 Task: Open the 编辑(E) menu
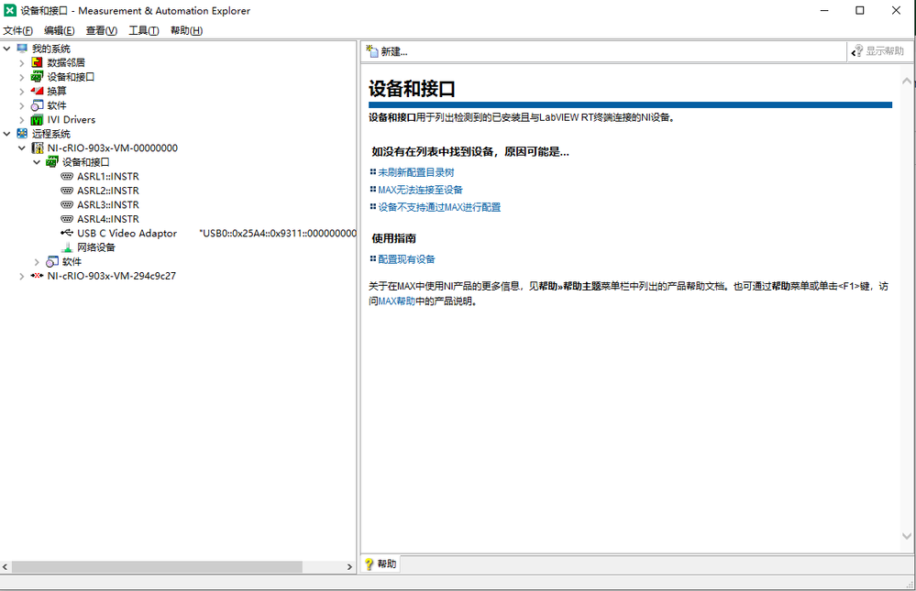60,30
